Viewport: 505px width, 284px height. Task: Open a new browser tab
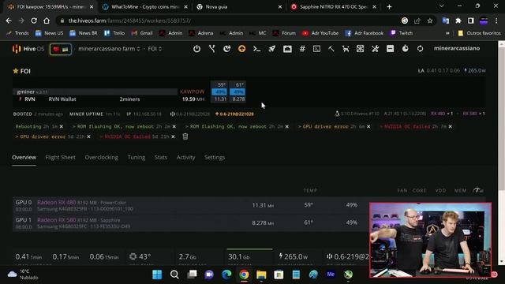[x=389, y=7]
